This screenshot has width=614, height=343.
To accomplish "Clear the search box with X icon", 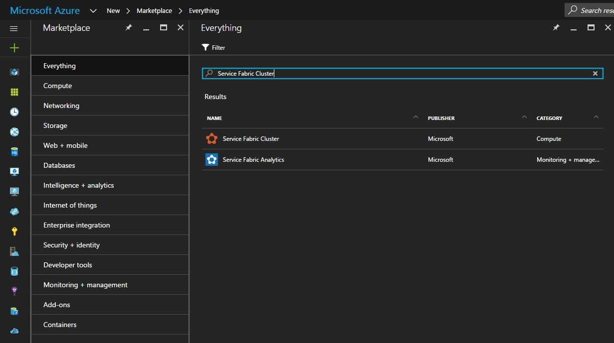I will coord(595,73).
